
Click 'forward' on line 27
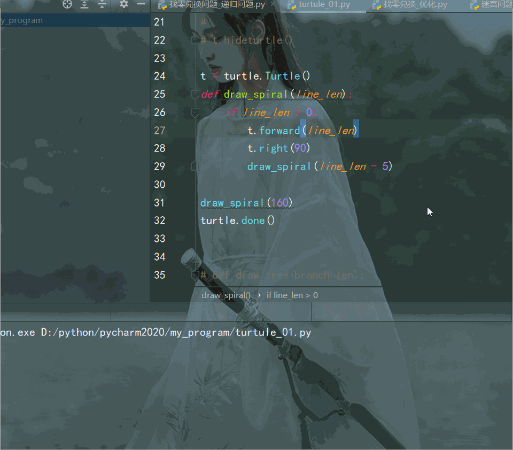279,131
